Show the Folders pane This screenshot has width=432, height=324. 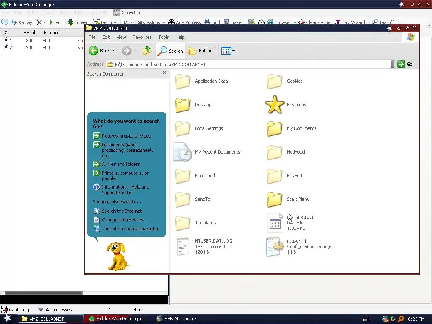point(201,51)
